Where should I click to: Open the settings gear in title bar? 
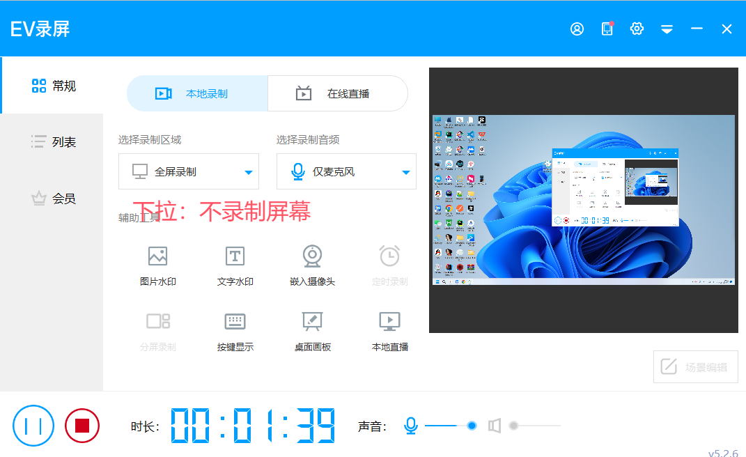pyautogui.click(x=637, y=29)
